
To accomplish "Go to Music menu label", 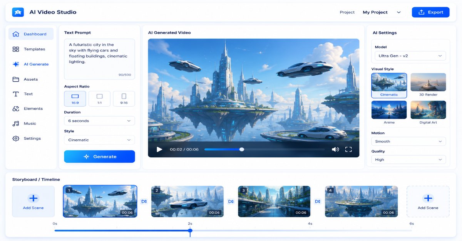I will 30,124.
